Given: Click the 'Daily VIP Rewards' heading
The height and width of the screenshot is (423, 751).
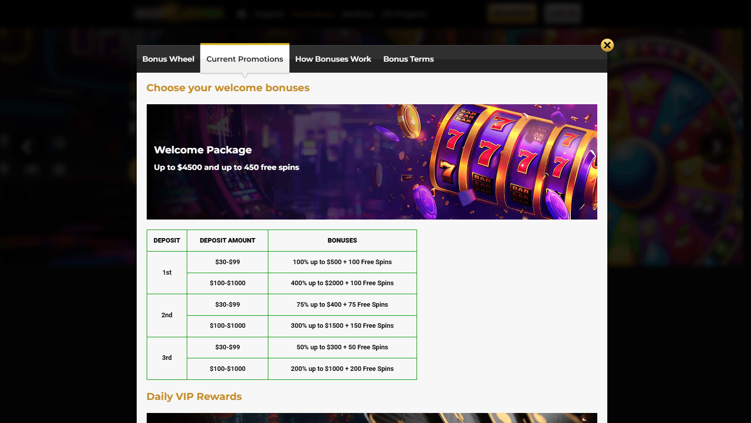Looking at the screenshot, I should pyautogui.click(x=194, y=396).
